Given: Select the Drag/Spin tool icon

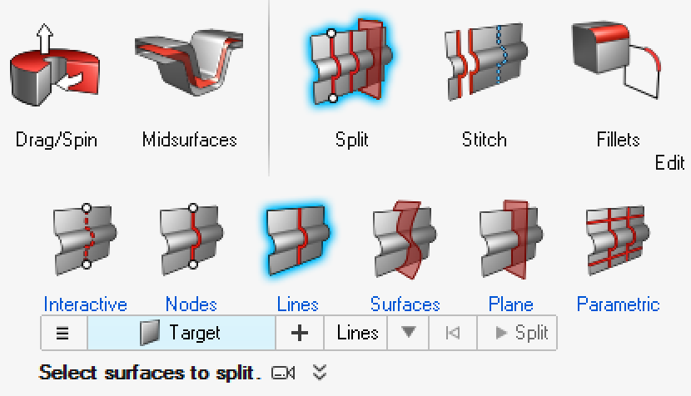Looking at the screenshot, I should click(x=54, y=65).
